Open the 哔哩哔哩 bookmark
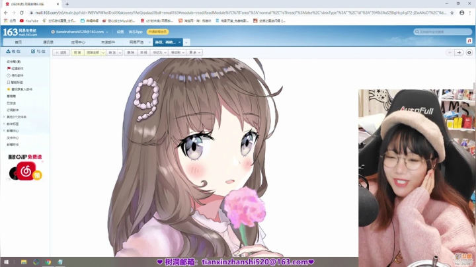This screenshot has height=267, width=476. tap(89, 21)
